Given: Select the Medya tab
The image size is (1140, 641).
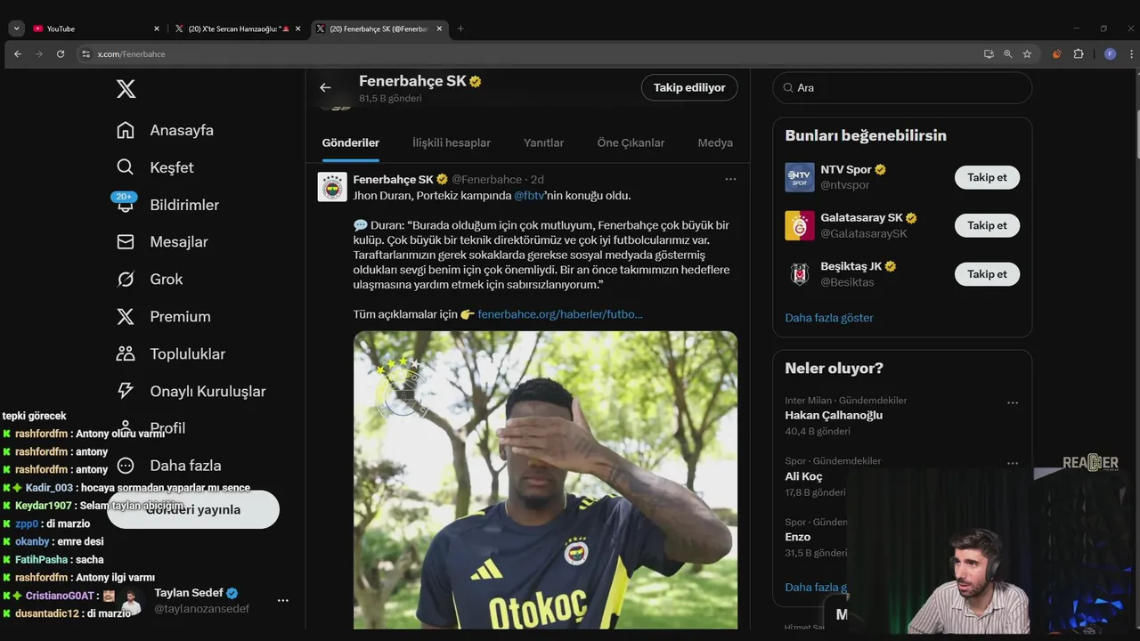Looking at the screenshot, I should coord(715,142).
